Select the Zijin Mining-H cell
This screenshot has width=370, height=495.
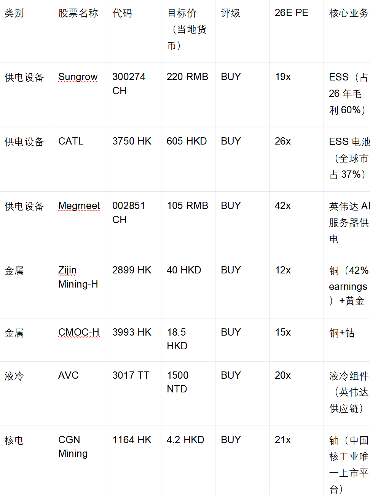78,277
